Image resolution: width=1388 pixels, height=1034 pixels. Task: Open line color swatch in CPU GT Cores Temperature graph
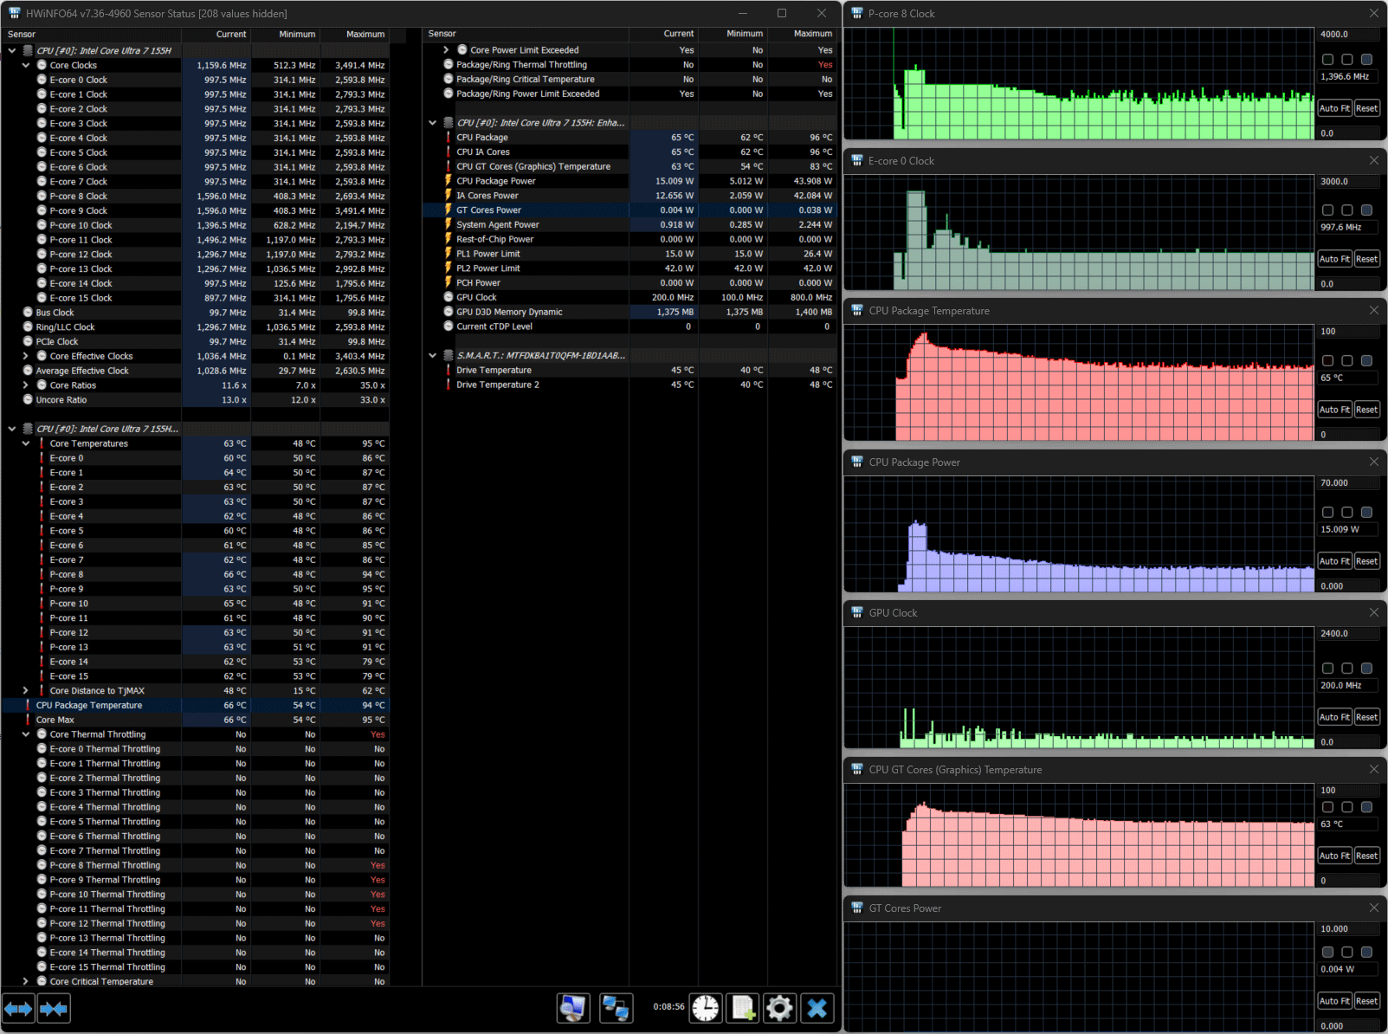pyautogui.click(x=1328, y=807)
